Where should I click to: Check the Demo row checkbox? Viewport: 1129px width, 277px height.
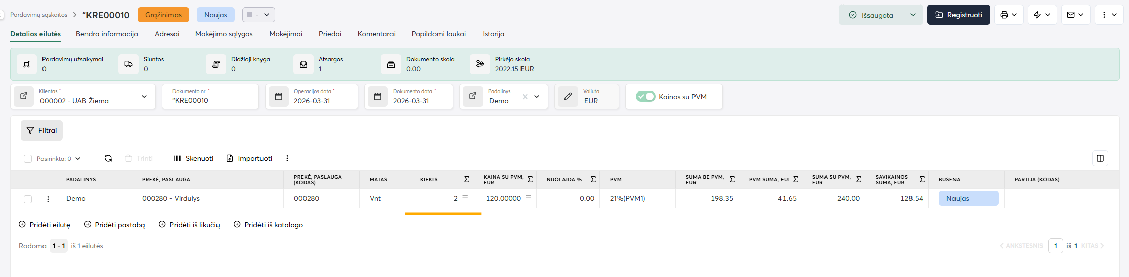28,199
